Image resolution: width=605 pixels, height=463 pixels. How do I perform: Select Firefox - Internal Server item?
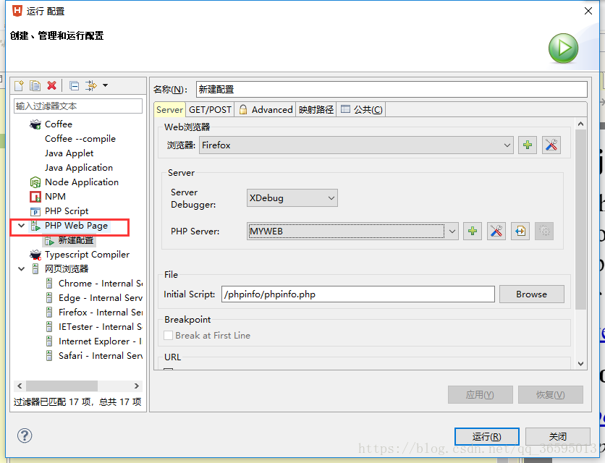pyautogui.click(x=101, y=313)
